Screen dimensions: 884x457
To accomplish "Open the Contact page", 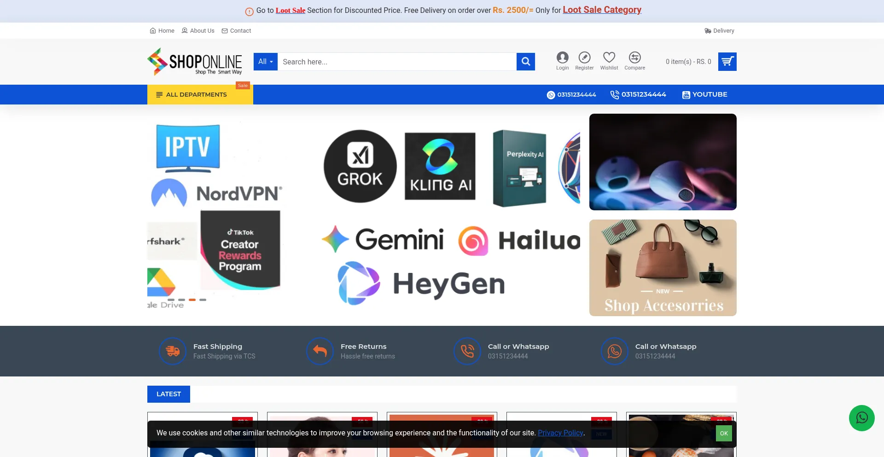I will (x=236, y=31).
